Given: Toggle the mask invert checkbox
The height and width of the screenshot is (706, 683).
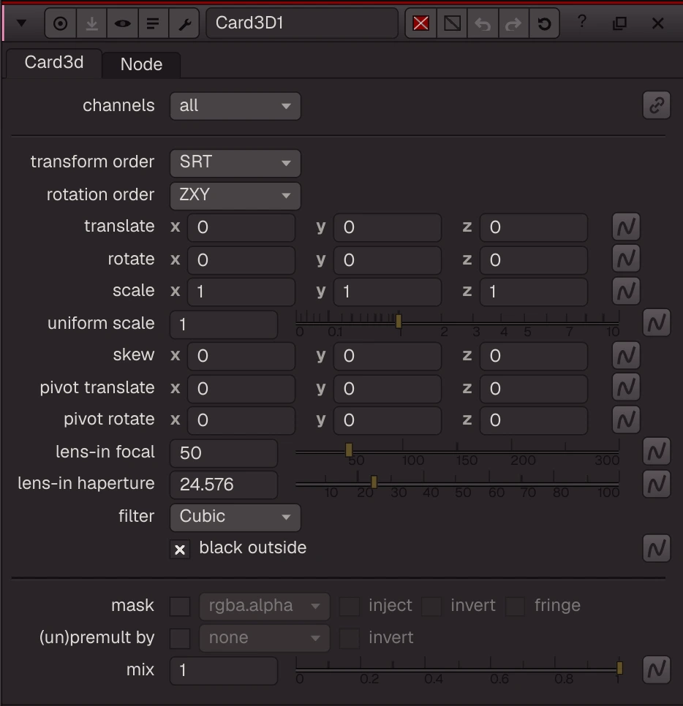Looking at the screenshot, I should [x=431, y=607].
